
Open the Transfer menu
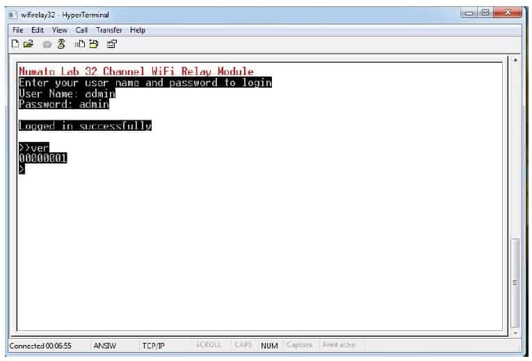(108, 30)
